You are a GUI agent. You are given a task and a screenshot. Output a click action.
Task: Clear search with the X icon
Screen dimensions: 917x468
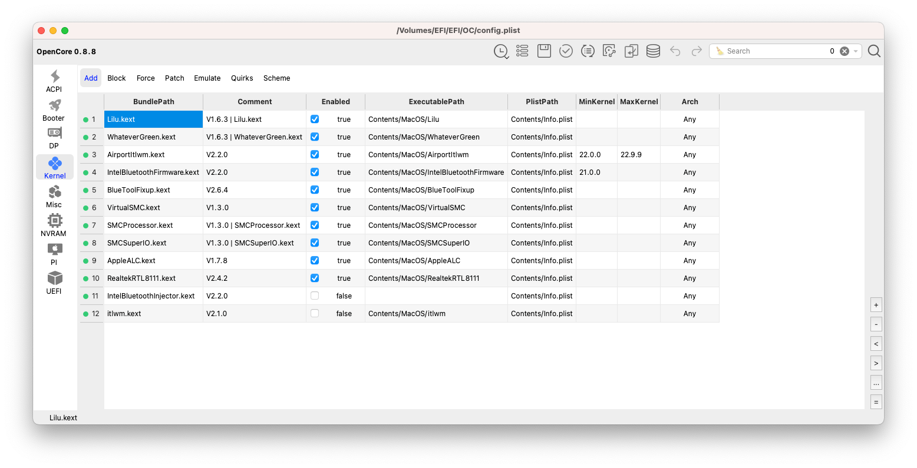[845, 51]
